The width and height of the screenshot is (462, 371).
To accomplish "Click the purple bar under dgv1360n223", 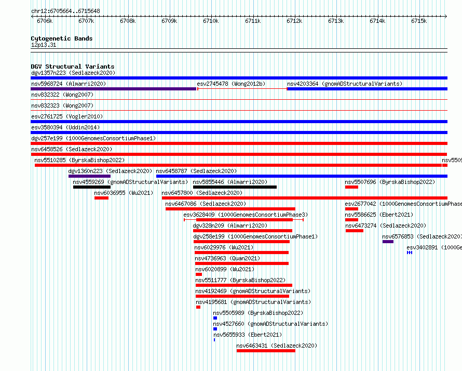I will point(90,176).
